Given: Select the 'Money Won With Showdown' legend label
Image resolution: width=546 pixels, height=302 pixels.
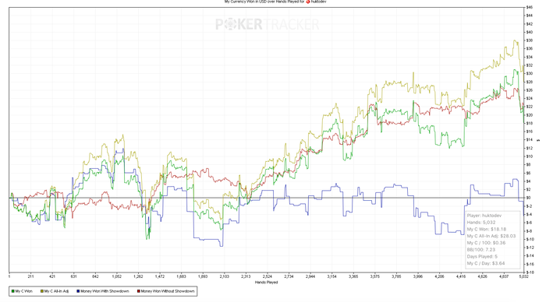Looking at the screenshot, I should (105, 291).
